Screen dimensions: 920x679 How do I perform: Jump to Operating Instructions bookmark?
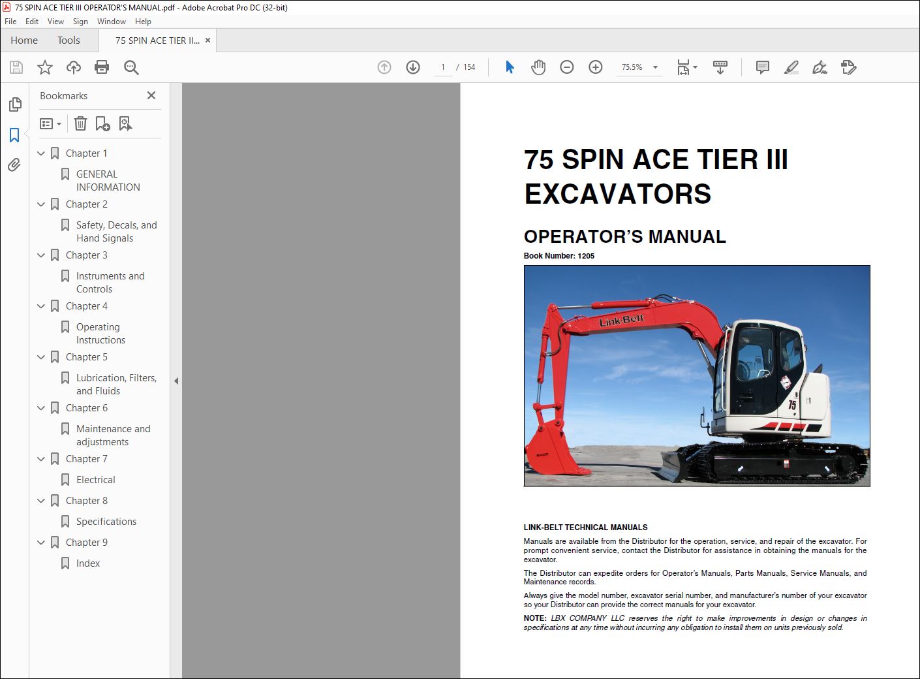[100, 334]
